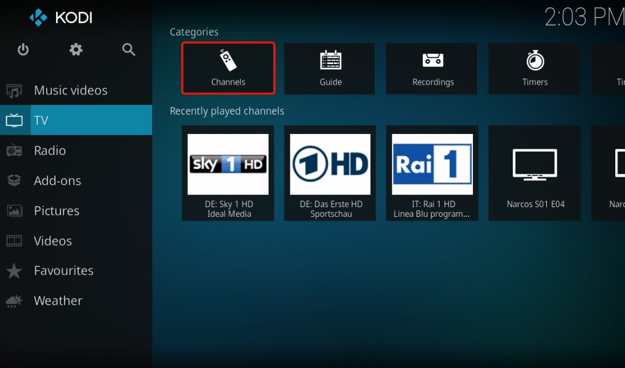Open the Narcos S01 E04 TV icon
The image size is (625, 368).
tap(535, 165)
